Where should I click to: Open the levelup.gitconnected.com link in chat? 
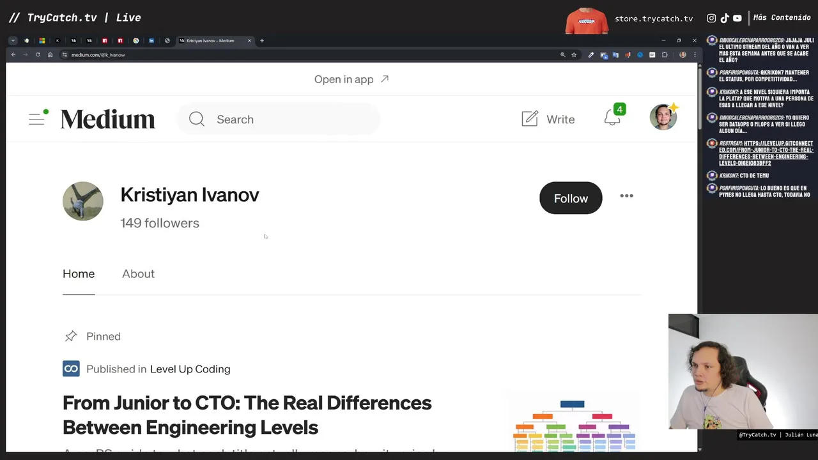pos(766,153)
